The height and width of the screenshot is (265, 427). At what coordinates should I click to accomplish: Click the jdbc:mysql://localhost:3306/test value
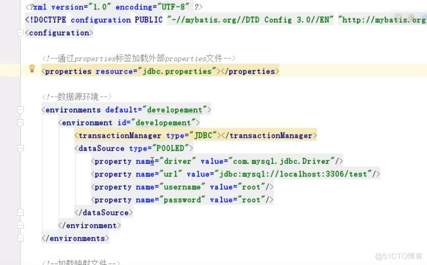pyautogui.click(x=293, y=174)
